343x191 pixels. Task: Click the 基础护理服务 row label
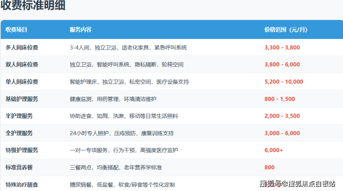click(22, 99)
